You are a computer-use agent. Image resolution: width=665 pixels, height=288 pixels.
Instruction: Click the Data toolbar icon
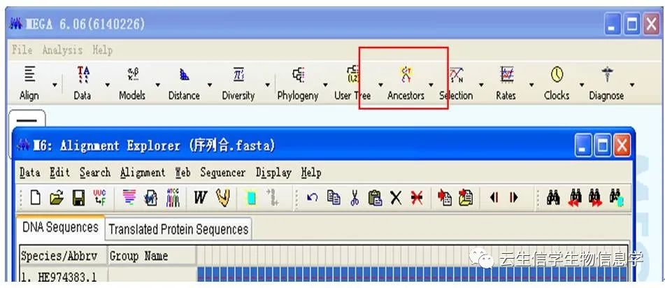pyautogui.click(x=83, y=84)
